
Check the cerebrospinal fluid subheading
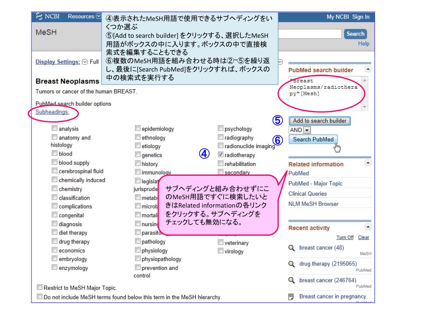point(55,170)
